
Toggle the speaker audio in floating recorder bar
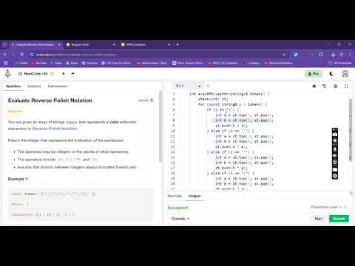[x=335, y=156]
